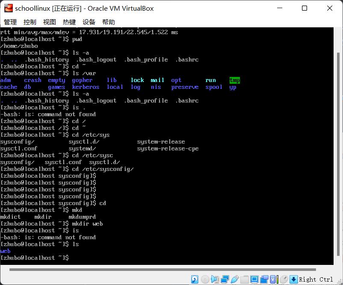This screenshot has height=285, width=343.
Task: Click the hard disk activity indicator icon
Action: coord(195,279)
